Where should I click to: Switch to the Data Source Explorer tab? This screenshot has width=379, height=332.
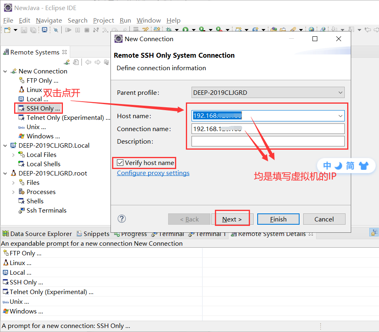tap(37, 234)
